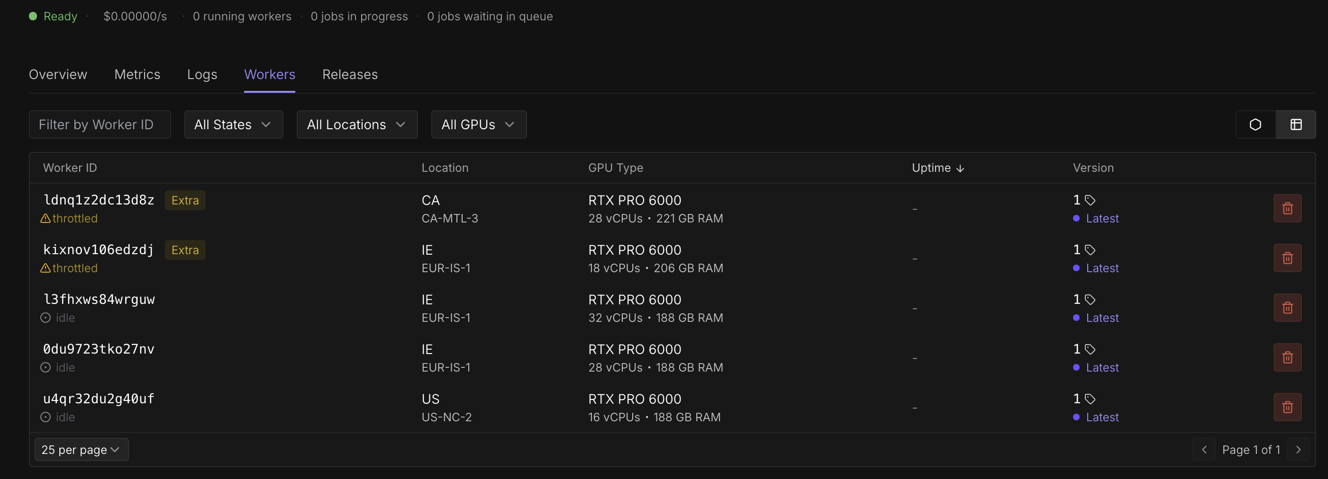Click '28 vCPUs • 188 GB RAM' text

pos(656,367)
